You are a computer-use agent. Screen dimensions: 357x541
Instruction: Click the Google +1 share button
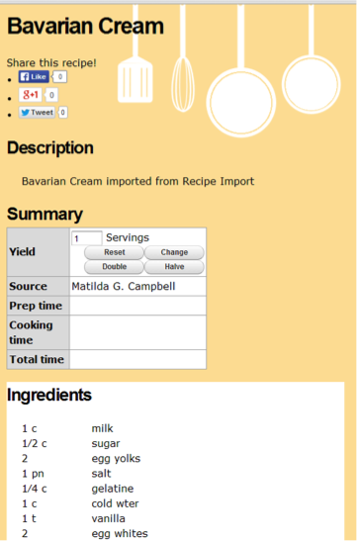coord(30,95)
